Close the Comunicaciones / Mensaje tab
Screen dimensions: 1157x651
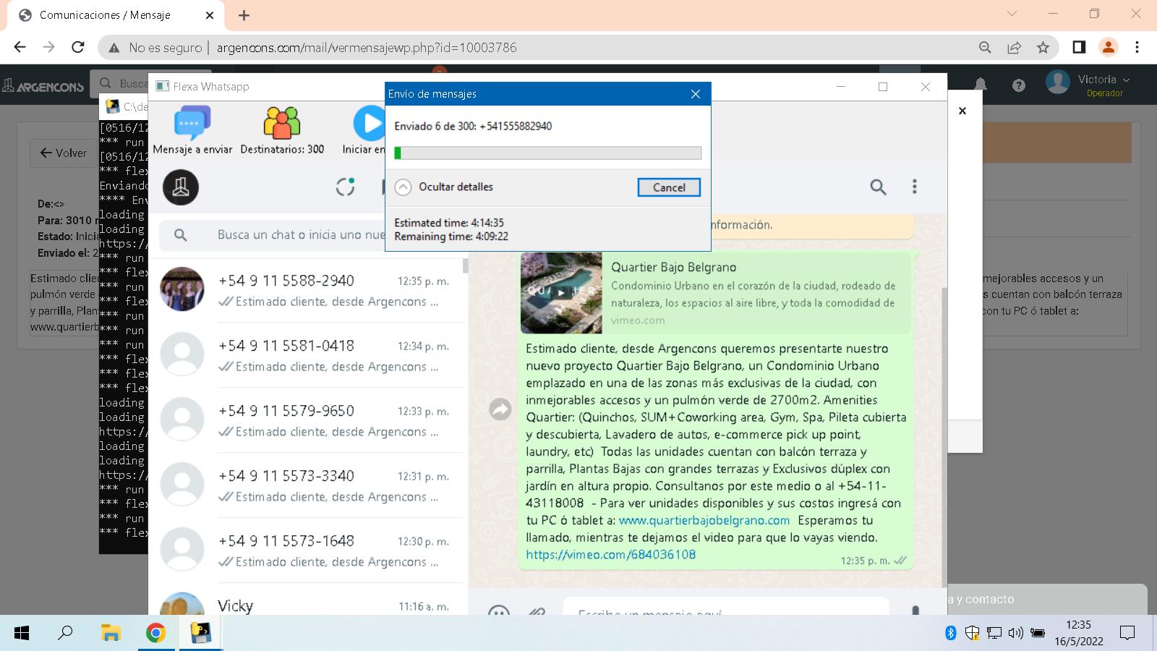click(x=210, y=15)
